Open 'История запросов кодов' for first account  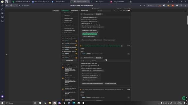coord(109,40)
